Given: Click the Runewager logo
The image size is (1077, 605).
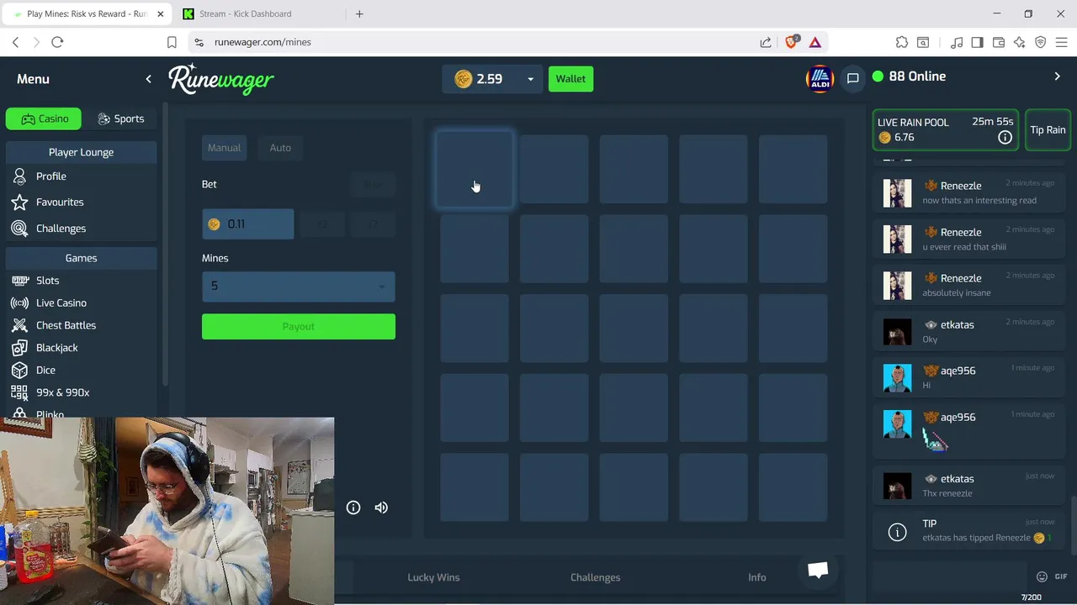Looking at the screenshot, I should [x=221, y=79].
